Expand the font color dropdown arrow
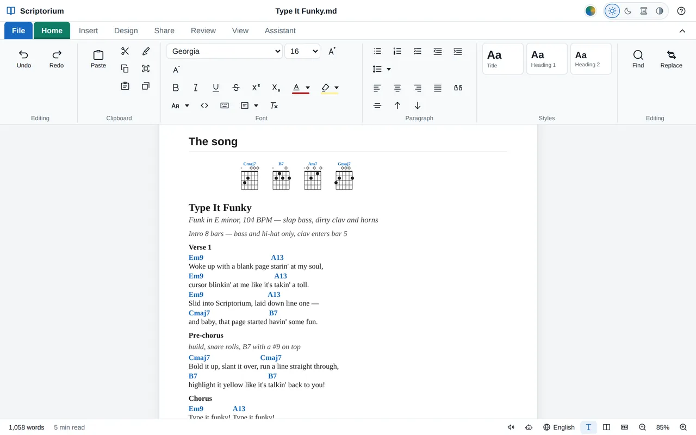 [x=308, y=88]
